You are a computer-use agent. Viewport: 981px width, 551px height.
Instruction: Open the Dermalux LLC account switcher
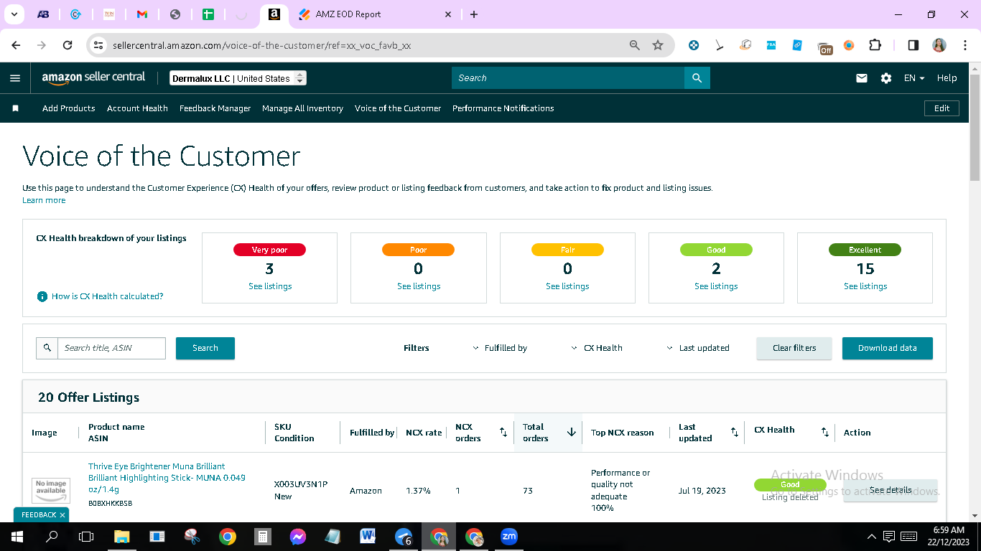pyautogui.click(x=238, y=78)
